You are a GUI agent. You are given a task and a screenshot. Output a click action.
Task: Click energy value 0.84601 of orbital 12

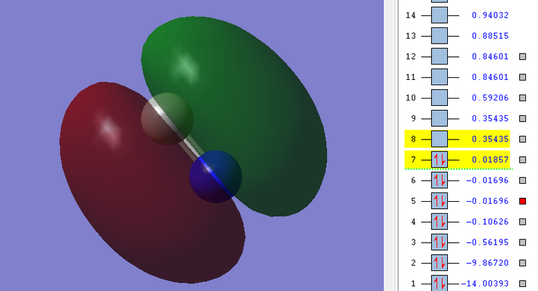tap(490, 56)
